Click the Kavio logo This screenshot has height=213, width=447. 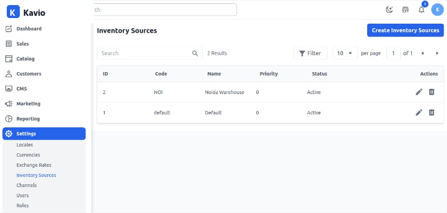(x=26, y=12)
